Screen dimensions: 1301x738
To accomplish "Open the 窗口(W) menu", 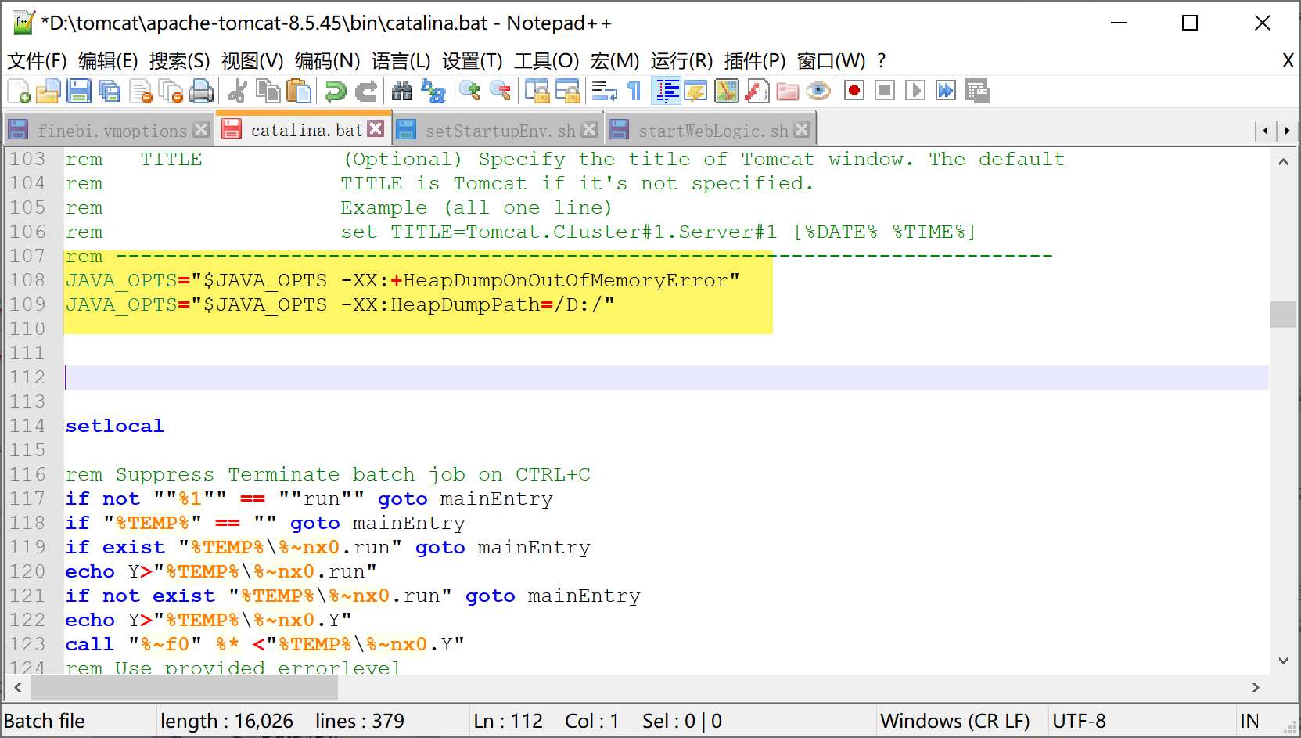I will (x=831, y=61).
